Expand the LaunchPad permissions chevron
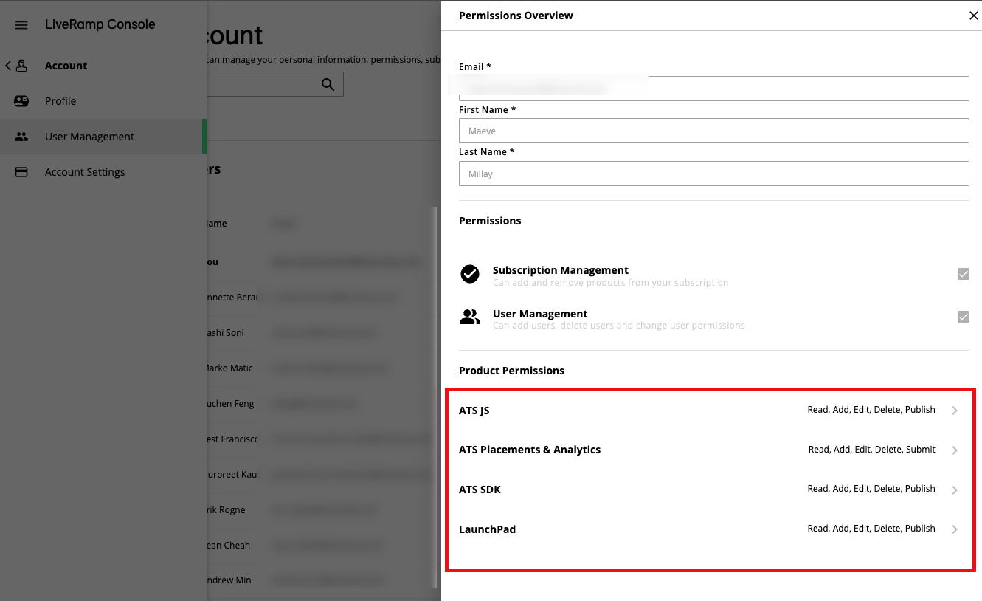The image size is (982, 601). tap(955, 529)
